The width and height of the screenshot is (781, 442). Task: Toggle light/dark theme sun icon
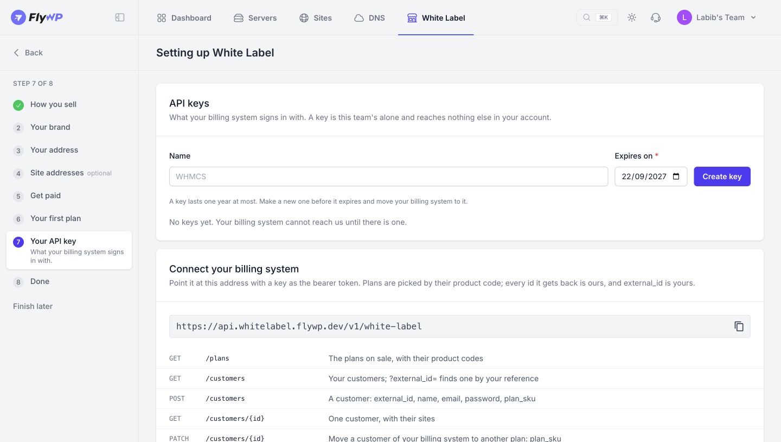coord(632,17)
